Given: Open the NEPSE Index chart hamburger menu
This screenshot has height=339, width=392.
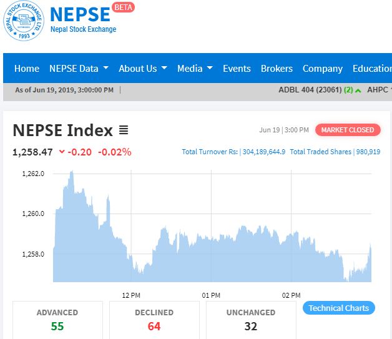Looking at the screenshot, I should click(124, 130).
